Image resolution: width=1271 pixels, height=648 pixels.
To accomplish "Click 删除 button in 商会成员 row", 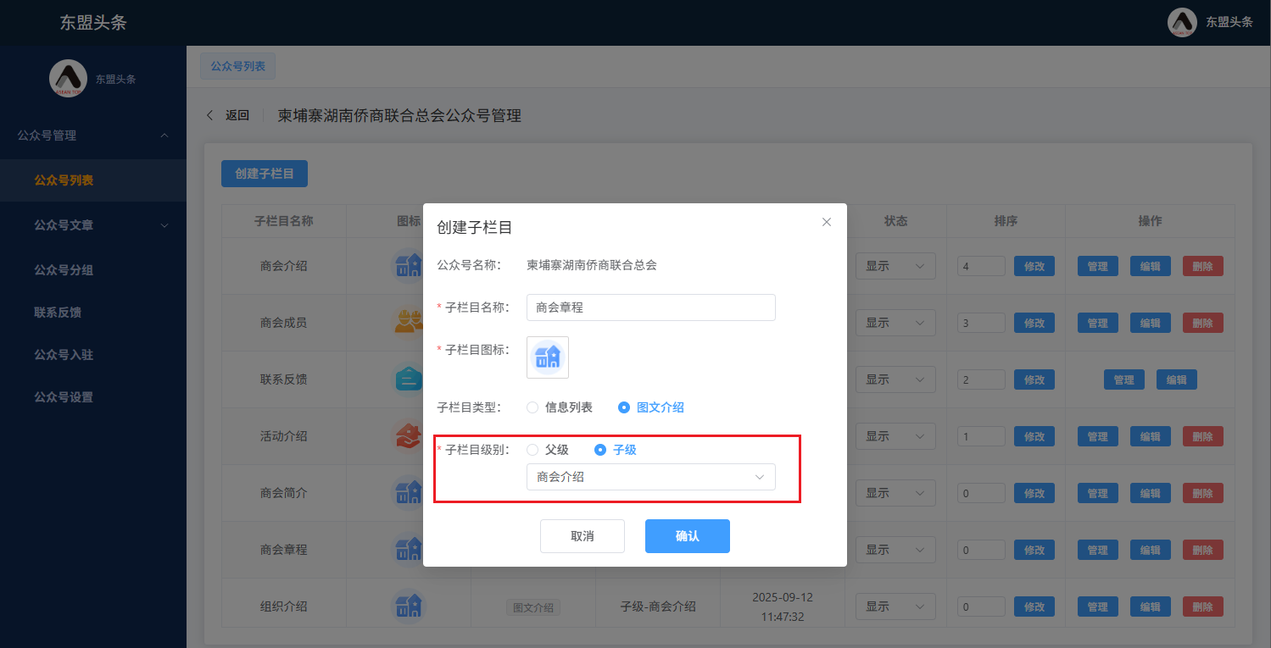I will tap(1203, 323).
